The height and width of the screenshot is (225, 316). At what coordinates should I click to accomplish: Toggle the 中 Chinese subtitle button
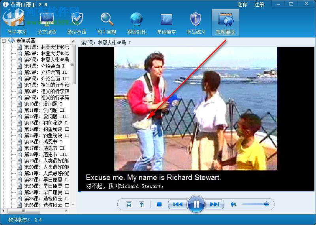(141, 204)
